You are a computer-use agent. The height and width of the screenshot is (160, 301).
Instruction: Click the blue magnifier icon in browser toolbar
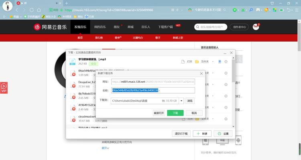tap(251, 10)
